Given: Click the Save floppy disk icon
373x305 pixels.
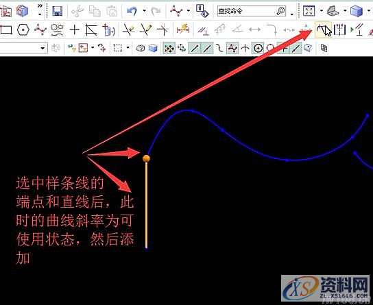Looking at the screenshot, I should click(57, 11).
